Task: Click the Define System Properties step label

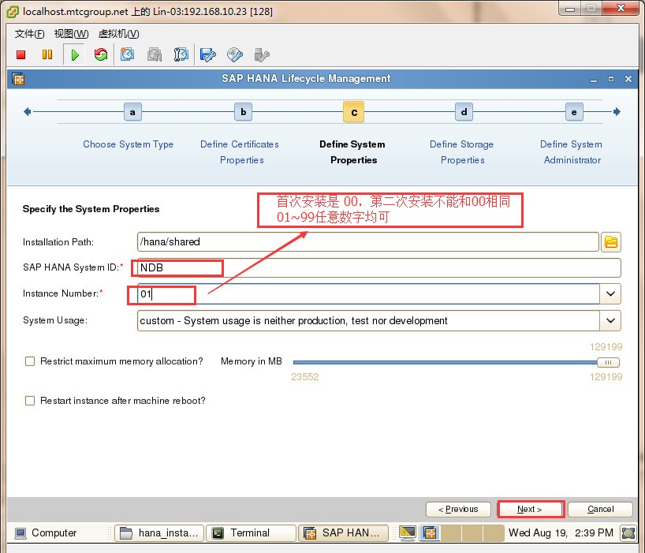Action: click(x=353, y=151)
